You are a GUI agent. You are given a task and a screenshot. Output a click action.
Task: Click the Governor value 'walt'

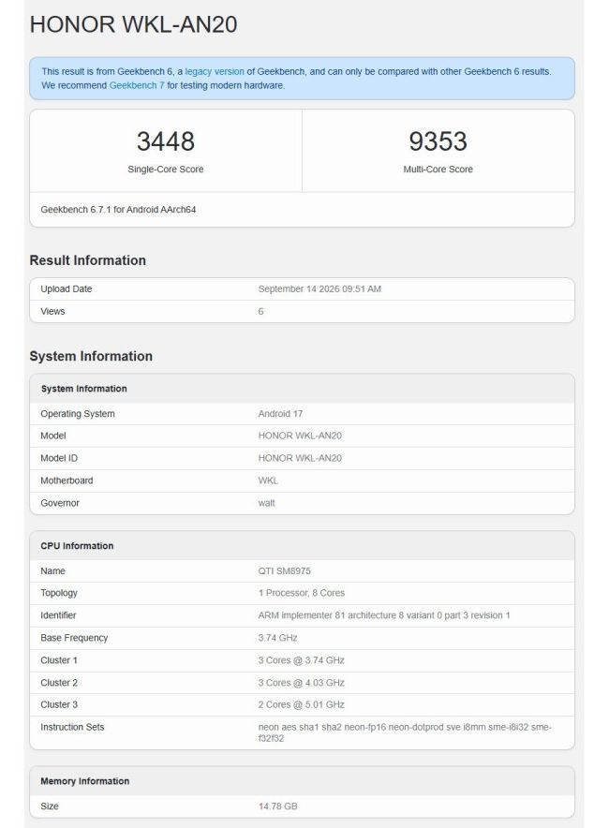[x=267, y=503]
